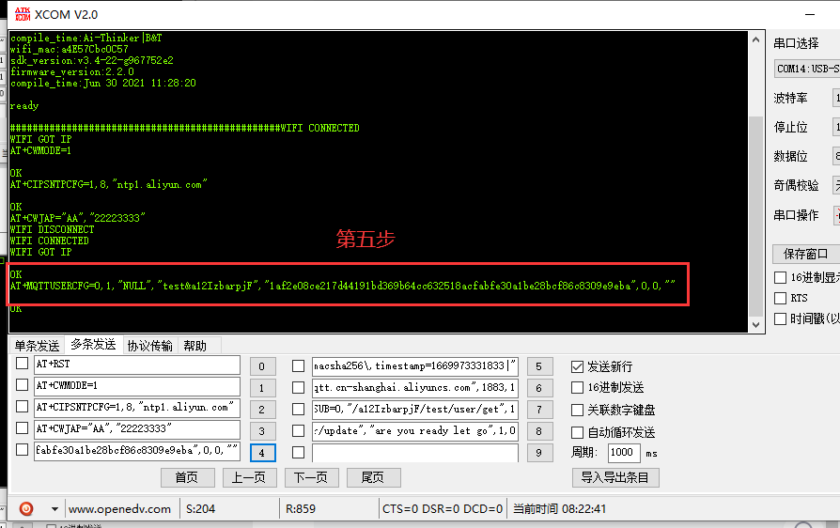Click the empty command field in row 9
The image size is (840, 528).
click(x=415, y=453)
